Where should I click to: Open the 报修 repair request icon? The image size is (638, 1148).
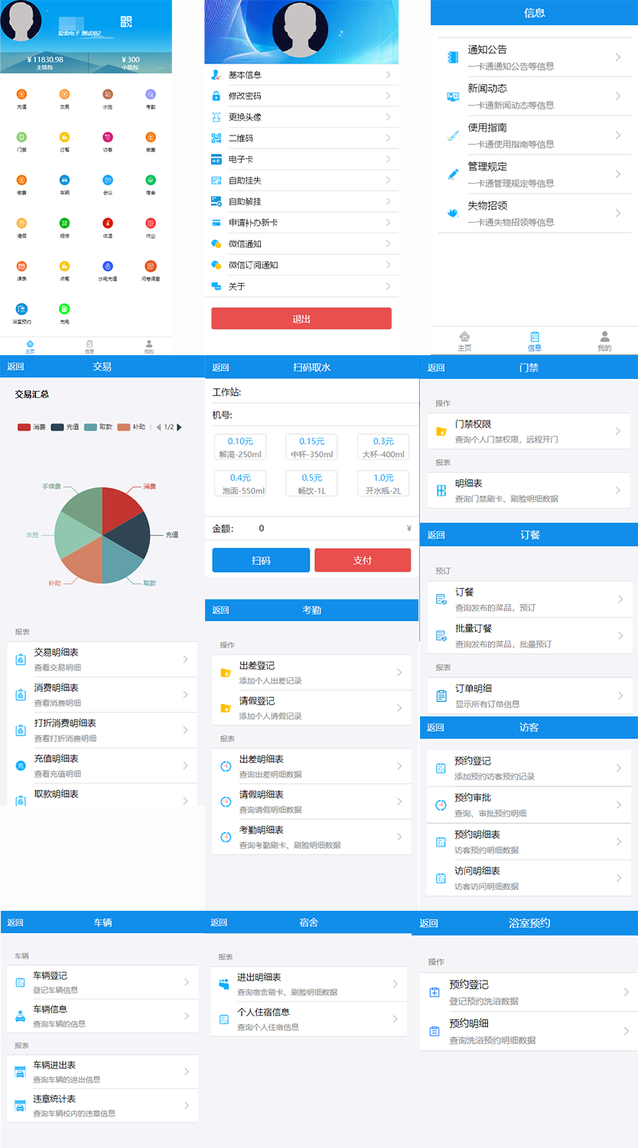pyautogui.click(x=64, y=223)
